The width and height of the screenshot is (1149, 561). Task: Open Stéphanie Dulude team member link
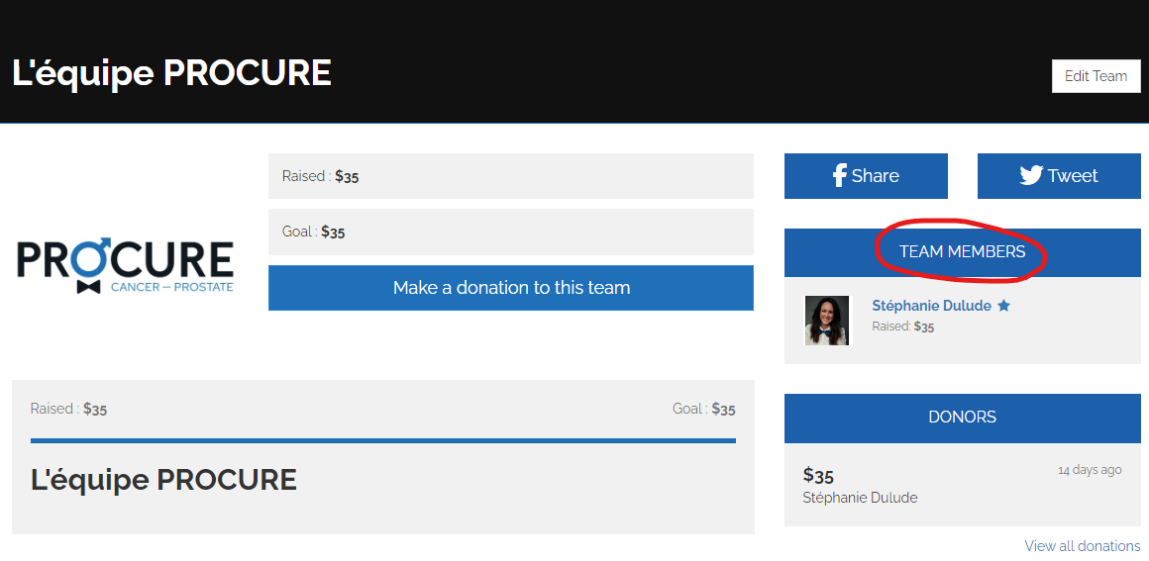(x=931, y=306)
